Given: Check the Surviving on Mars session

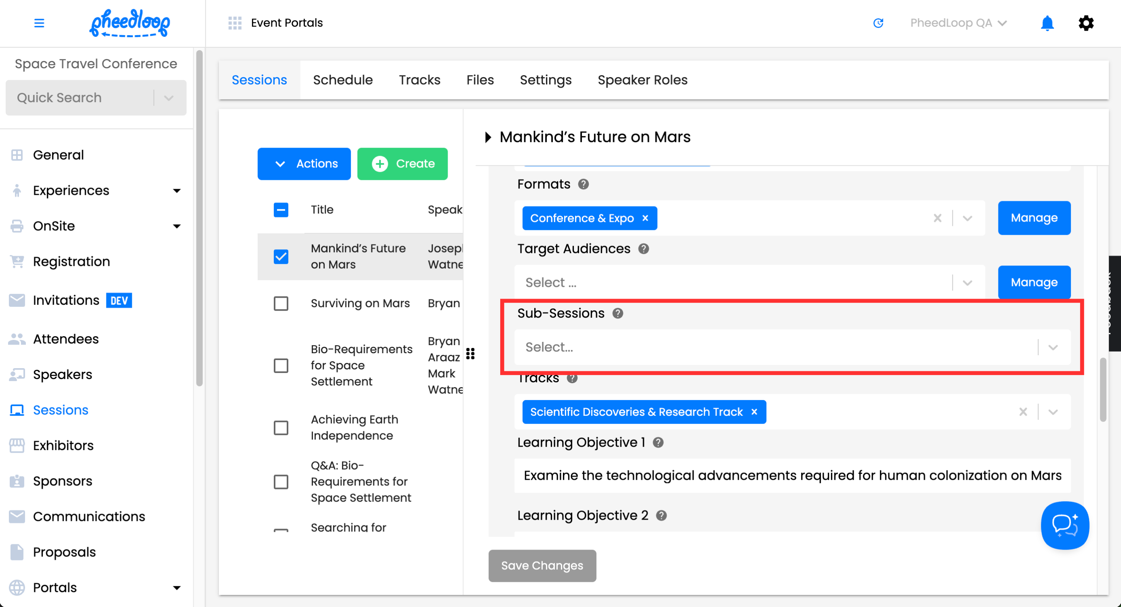Looking at the screenshot, I should click(x=281, y=303).
